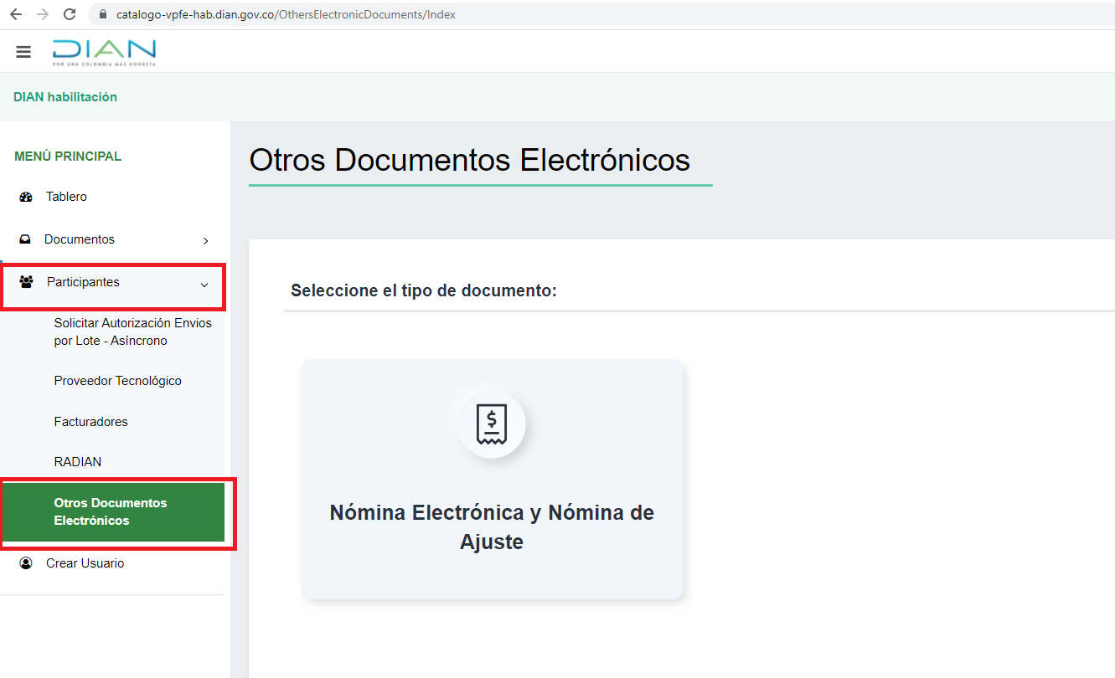Click the MENÚ PRINCIPAL heading
The height and width of the screenshot is (678, 1115).
pyautogui.click(x=68, y=157)
